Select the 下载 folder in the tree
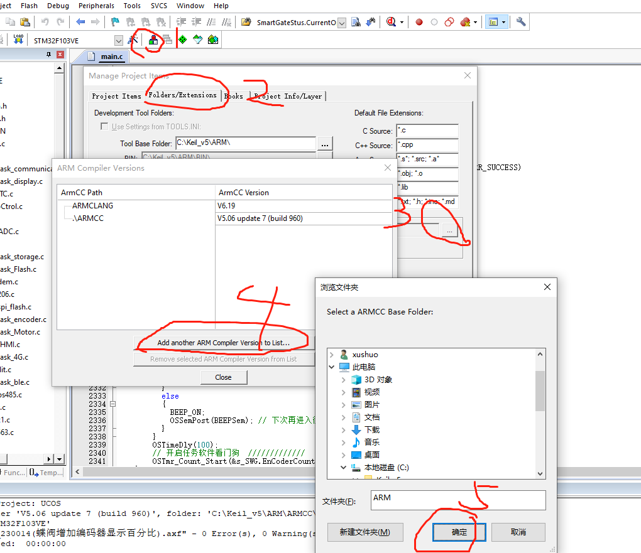The height and width of the screenshot is (553, 641). (x=372, y=429)
